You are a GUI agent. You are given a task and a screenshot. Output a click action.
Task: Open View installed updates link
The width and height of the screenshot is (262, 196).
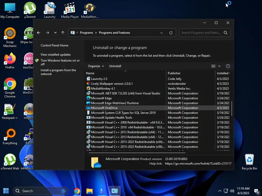click(x=56, y=55)
